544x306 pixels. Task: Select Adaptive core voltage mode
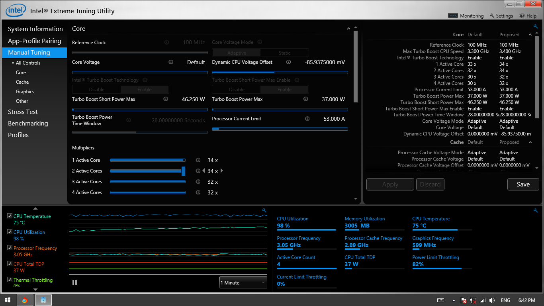(237, 53)
